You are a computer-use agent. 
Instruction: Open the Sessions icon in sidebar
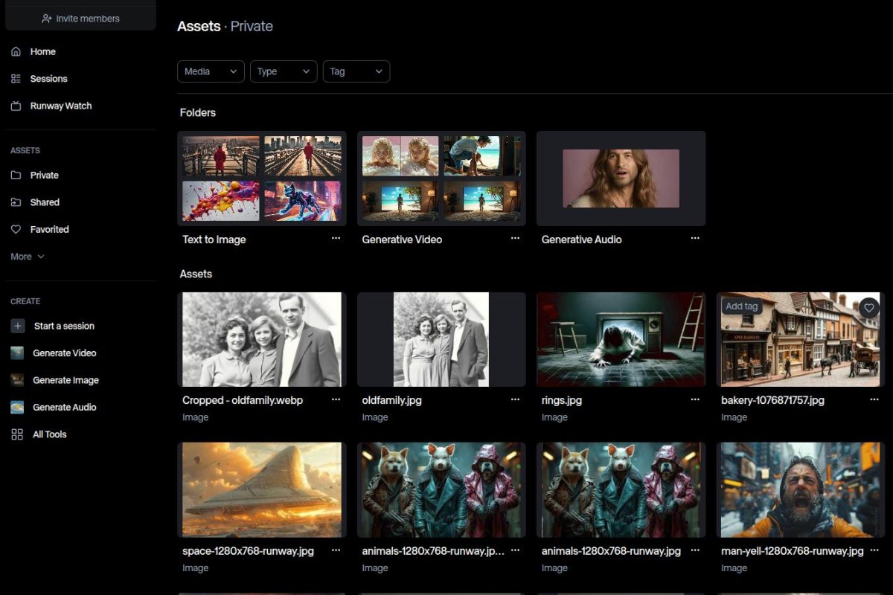coord(16,79)
